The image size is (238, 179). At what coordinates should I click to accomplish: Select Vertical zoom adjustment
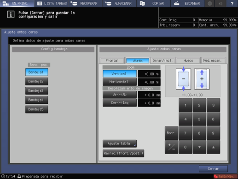(120, 74)
